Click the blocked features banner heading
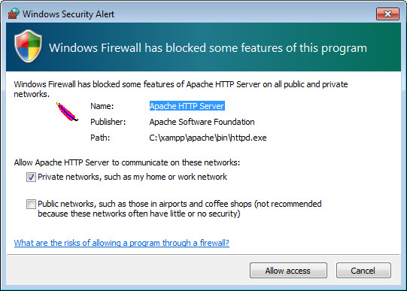The width and height of the screenshot is (407, 291). 208,48
